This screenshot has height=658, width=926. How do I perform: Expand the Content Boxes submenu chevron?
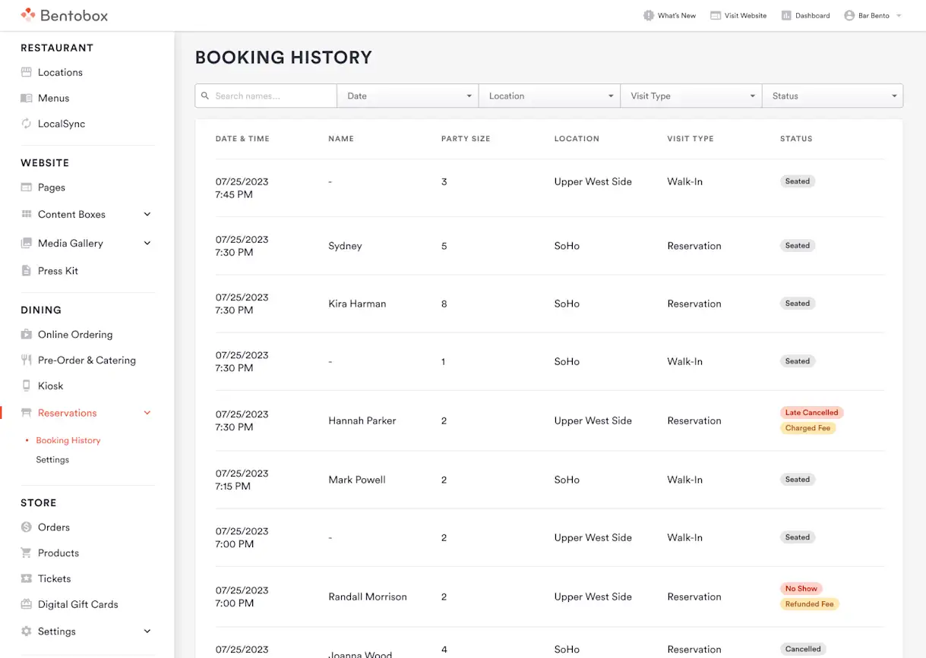(147, 215)
